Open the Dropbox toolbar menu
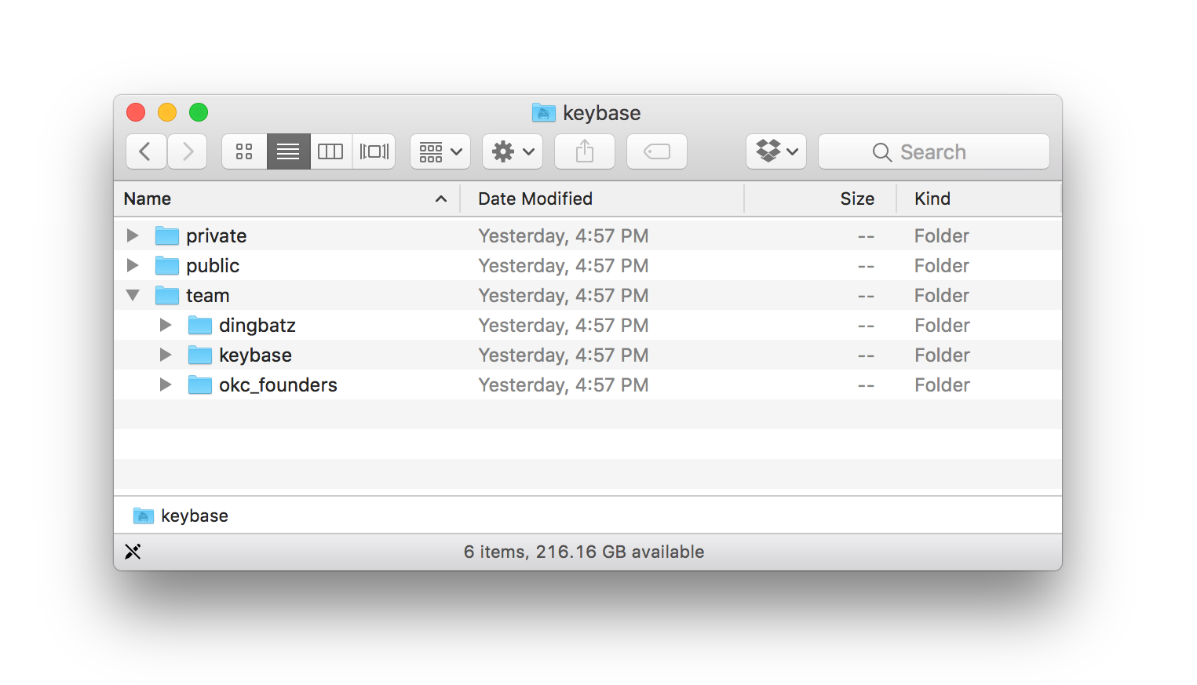The width and height of the screenshot is (1197, 685). 776,151
